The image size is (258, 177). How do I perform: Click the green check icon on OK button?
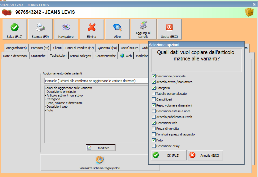[156, 155]
